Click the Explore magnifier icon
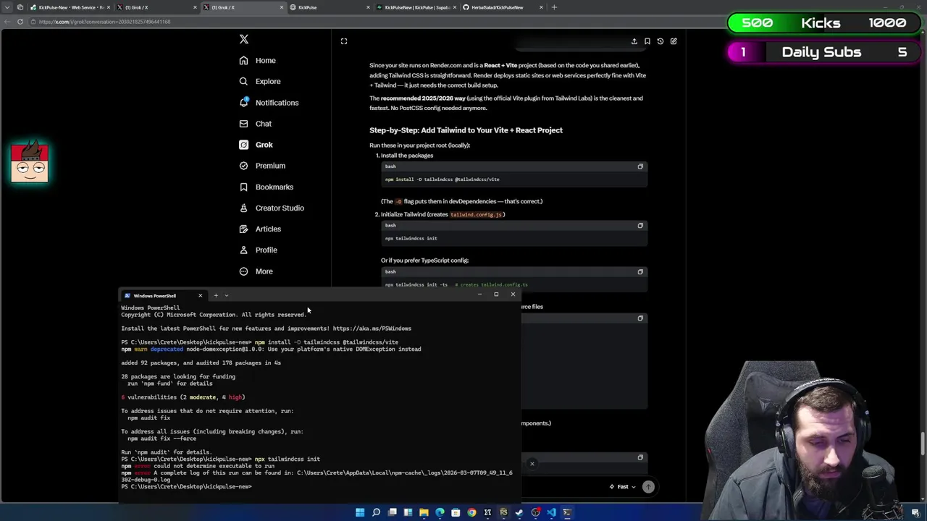 pyautogui.click(x=244, y=81)
